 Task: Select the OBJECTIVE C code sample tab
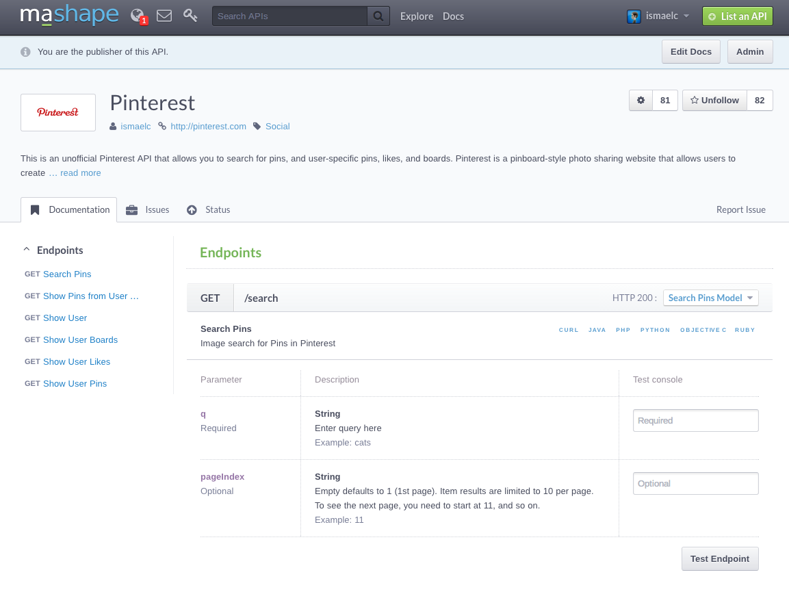(703, 331)
